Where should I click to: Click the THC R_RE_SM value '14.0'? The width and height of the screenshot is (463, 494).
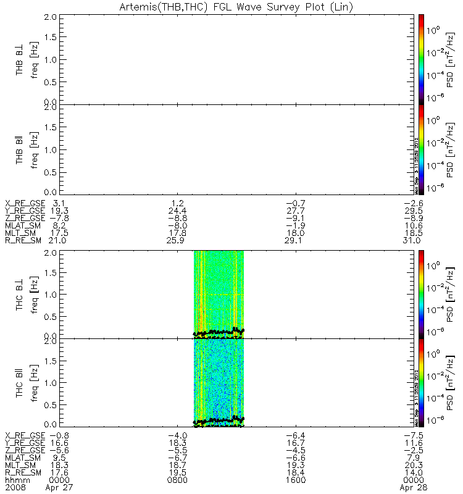(414, 472)
